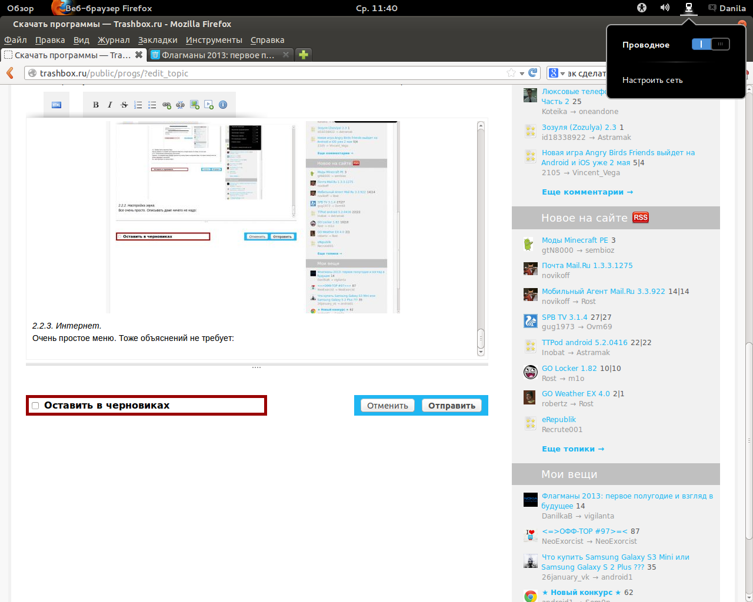Click the RSS badge next to Новое на сайте
Viewport: 753px width, 602px height.
641,218
